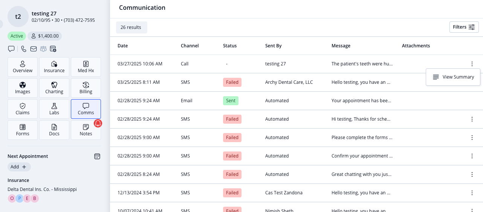
Task: Click 'The patient's teeth were hu...' message
Action: (362, 64)
